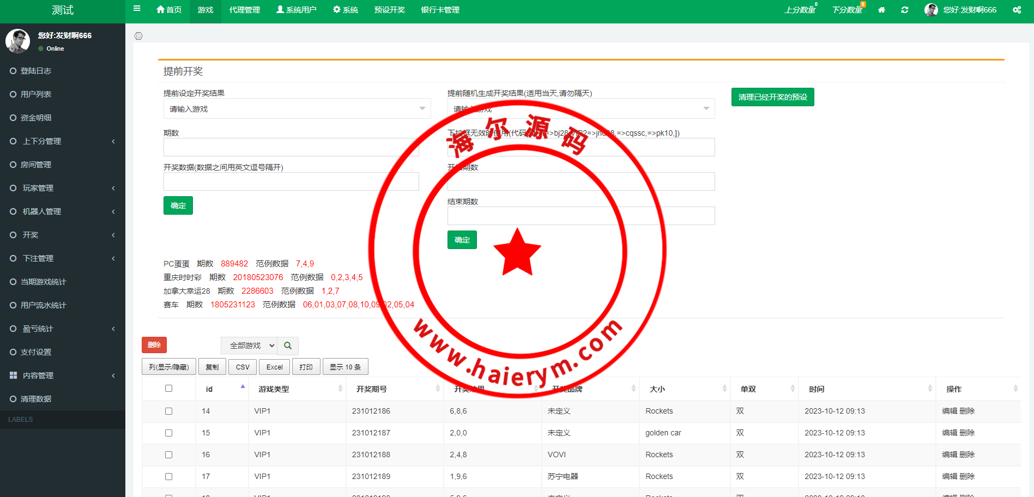Screen dimensions: 1034x497
Task: Open 银行卡管理 in top navigation
Action: click(x=440, y=10)
